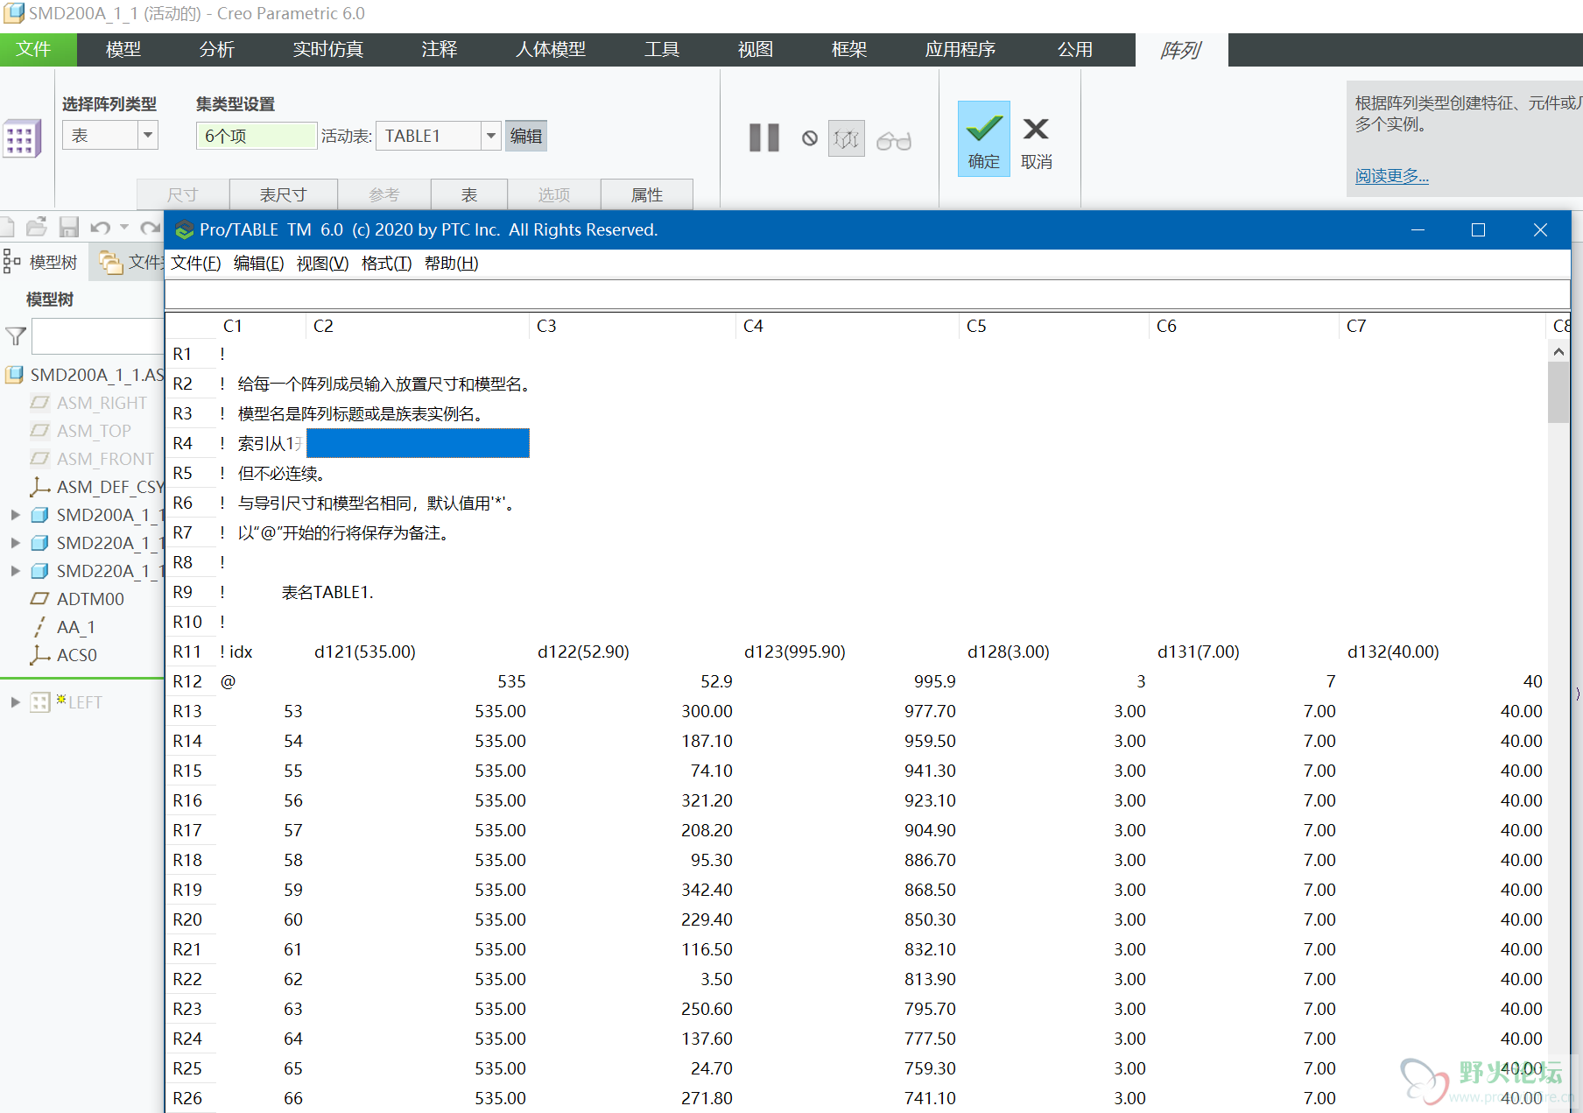The height and width of the screenshot is (1113, 1583).
Task: Click the undo arrow icon
Action: [x=100, y=228]
